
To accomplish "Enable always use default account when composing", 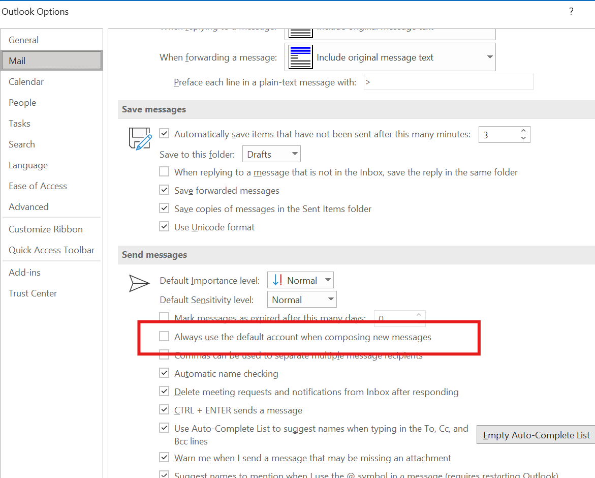I will (164, 336).
